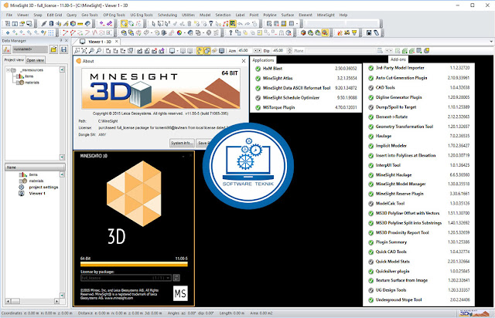Toggle the highlighted magnifier model view button

coord(325,32)
